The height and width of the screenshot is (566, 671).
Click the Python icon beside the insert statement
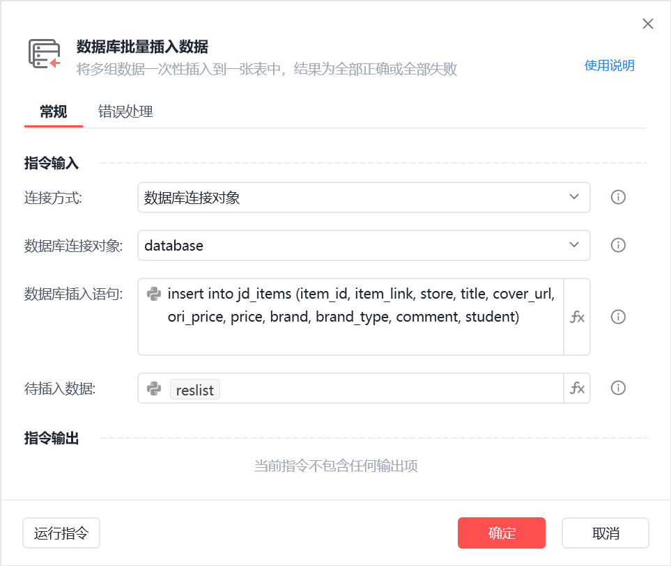(x=155, y=294)
